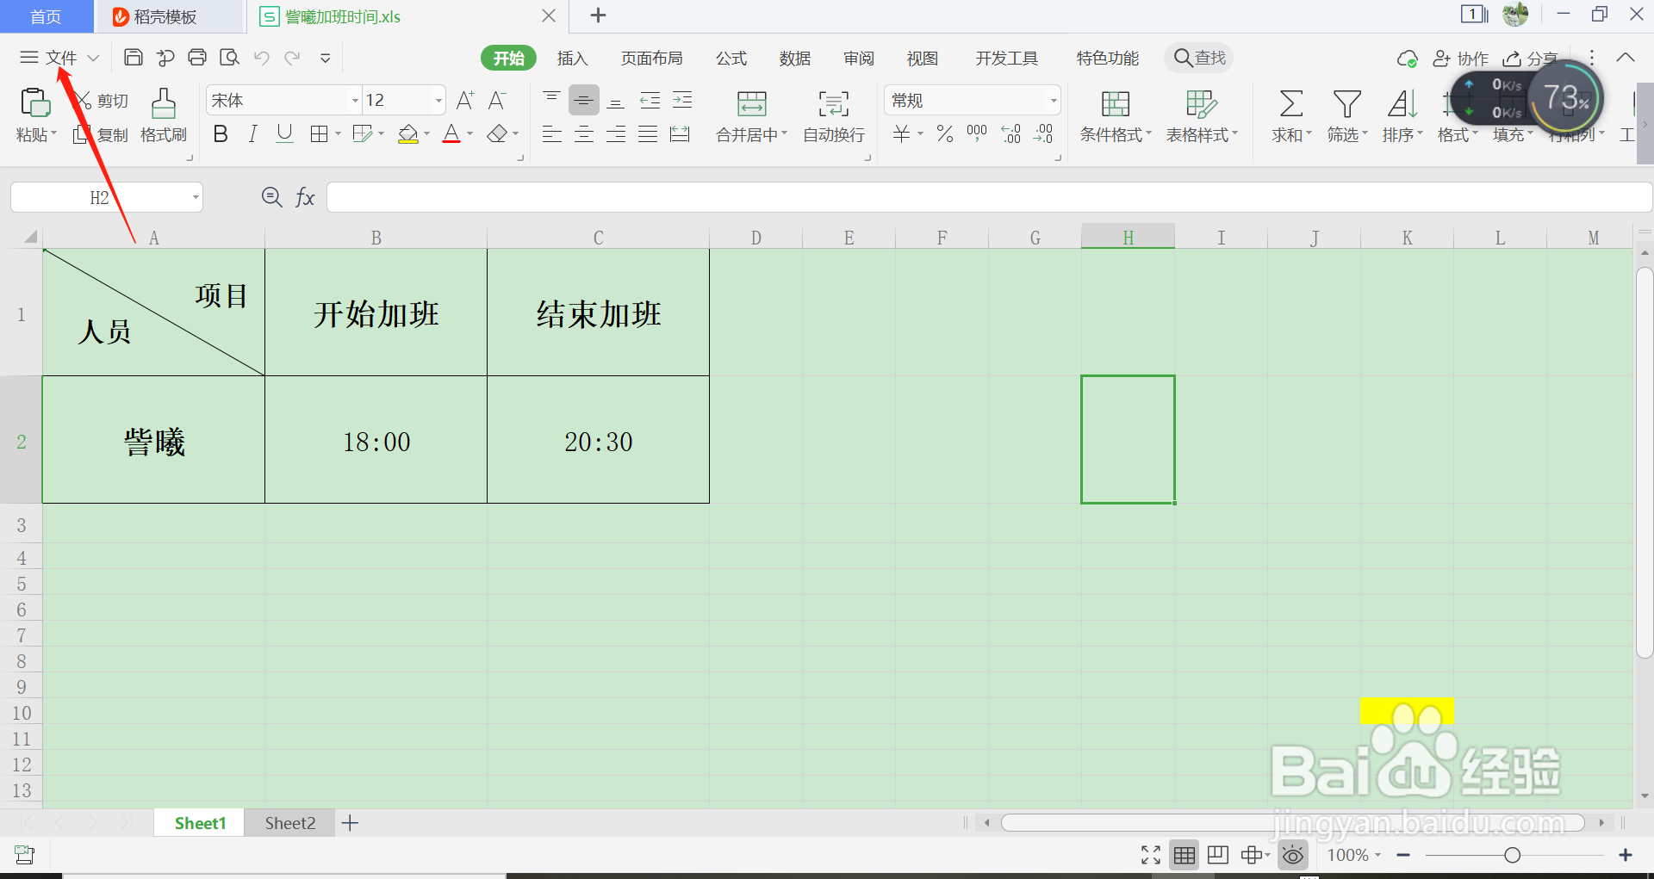Image resolution: width=1654 pixels, height=879 pixels.
Task: Open Table Style gallery
Action: coord(1203,116)
